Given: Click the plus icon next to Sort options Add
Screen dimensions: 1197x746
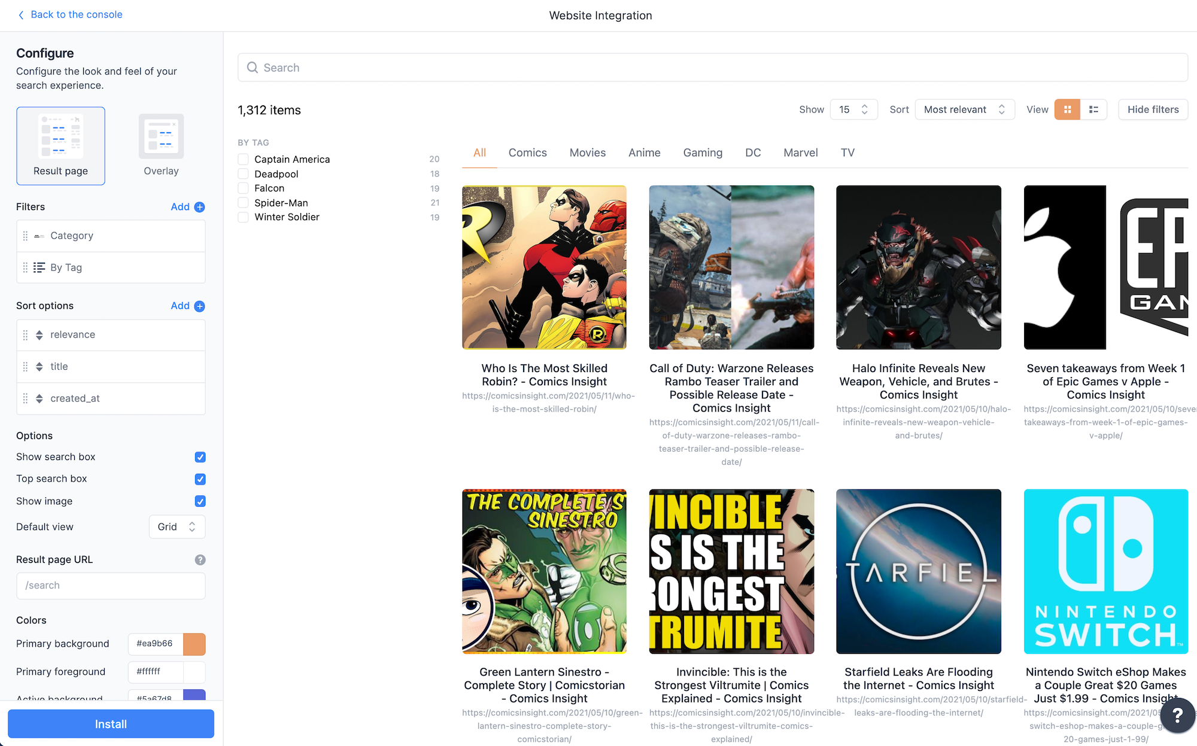Looking at the screenshot, I should (200, 306).
